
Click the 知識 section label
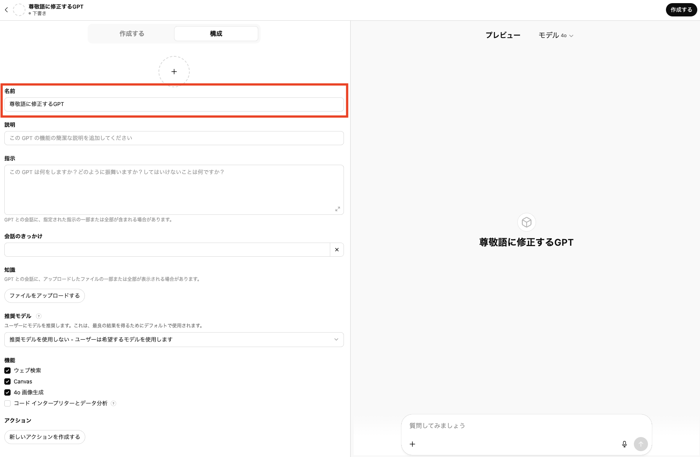tap(10, 270)
